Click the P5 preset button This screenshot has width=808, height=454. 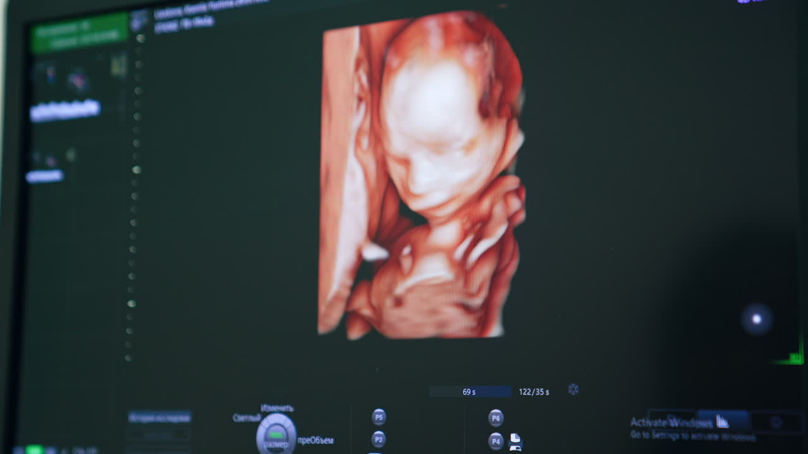[x=379, y=417]
